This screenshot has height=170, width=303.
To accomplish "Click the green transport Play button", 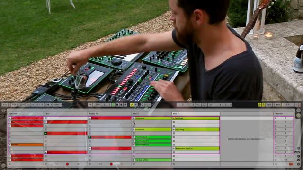I will coord(113,105).
